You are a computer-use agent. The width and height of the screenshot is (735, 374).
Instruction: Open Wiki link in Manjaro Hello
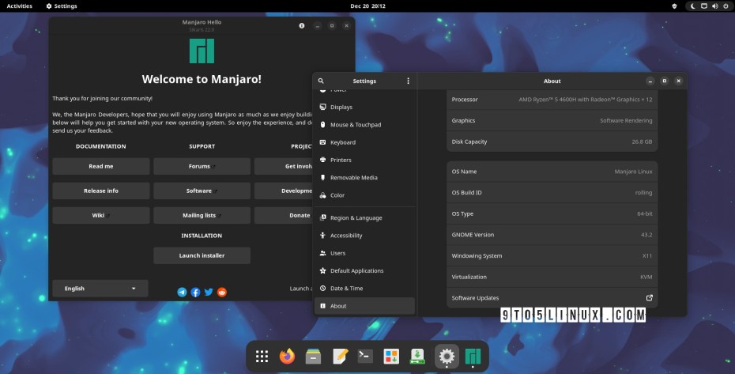point(101,215)
